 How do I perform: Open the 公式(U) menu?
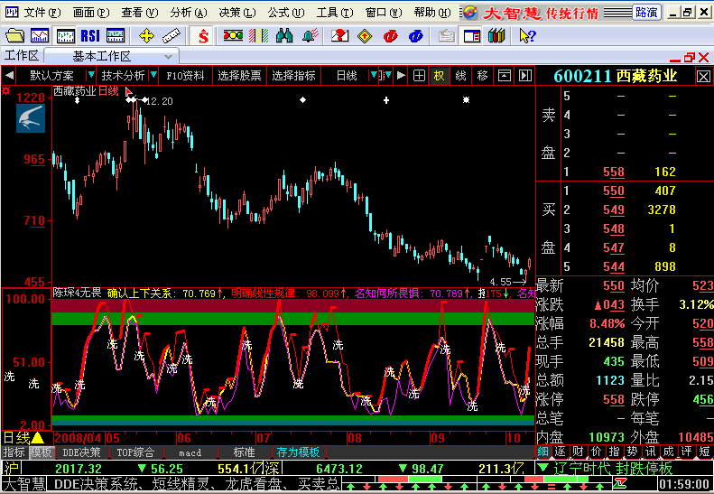click(285, 13)
